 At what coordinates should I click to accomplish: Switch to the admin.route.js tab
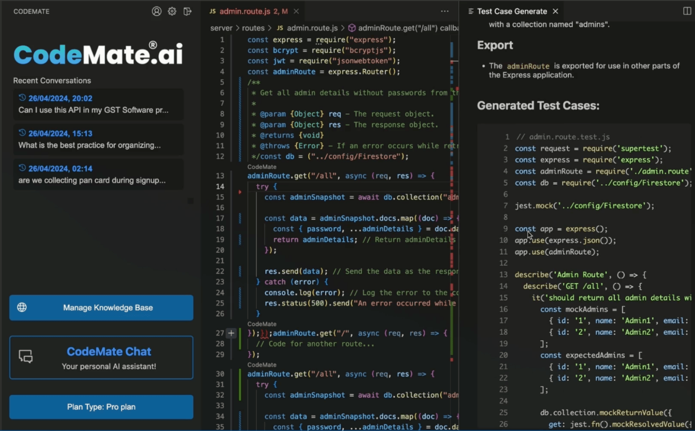245,11
